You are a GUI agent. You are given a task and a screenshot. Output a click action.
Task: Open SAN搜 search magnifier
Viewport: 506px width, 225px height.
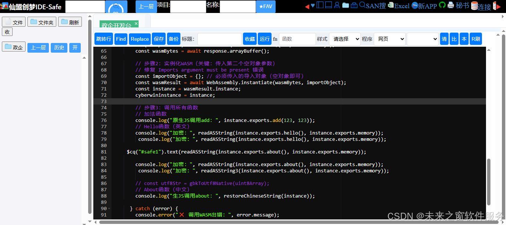pyautogui.click(x=363, y=5)
